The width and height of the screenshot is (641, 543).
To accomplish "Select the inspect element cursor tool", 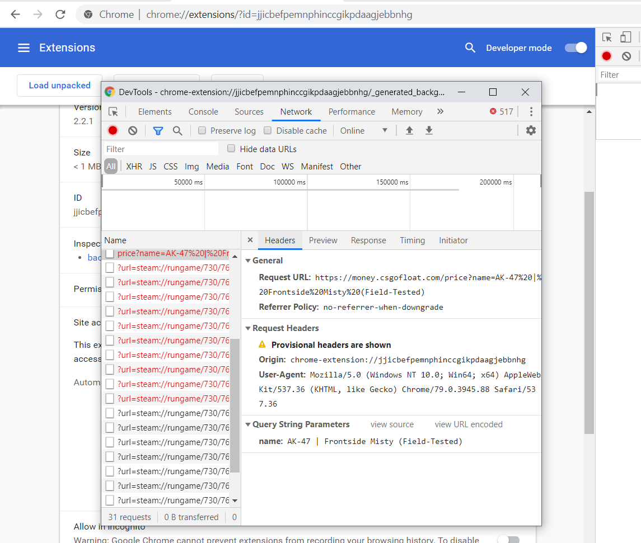I will [114, 111].
